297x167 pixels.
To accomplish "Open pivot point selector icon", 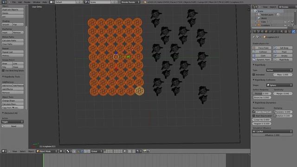I will click(69, 151).
